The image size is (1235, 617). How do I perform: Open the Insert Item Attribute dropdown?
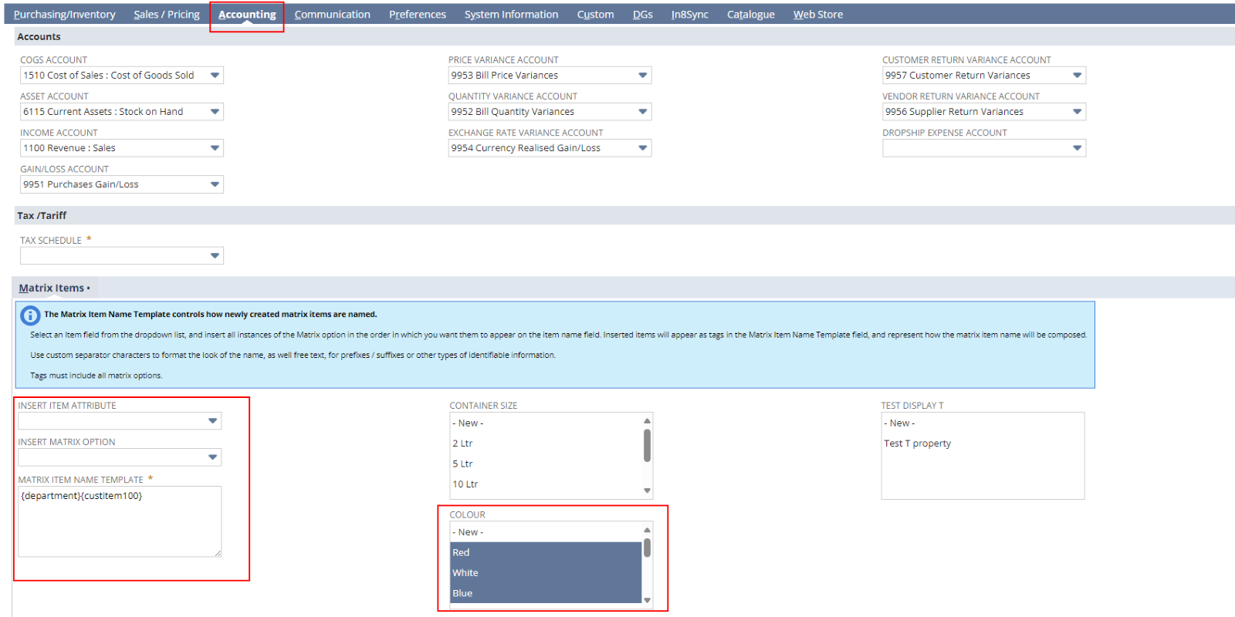pos(212,421)
